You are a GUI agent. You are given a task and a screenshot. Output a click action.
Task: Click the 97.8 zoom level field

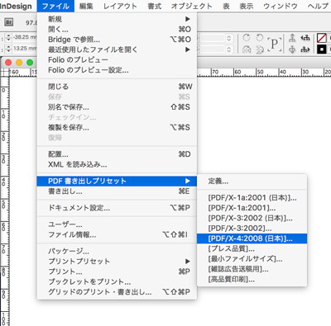coord(31,23)
